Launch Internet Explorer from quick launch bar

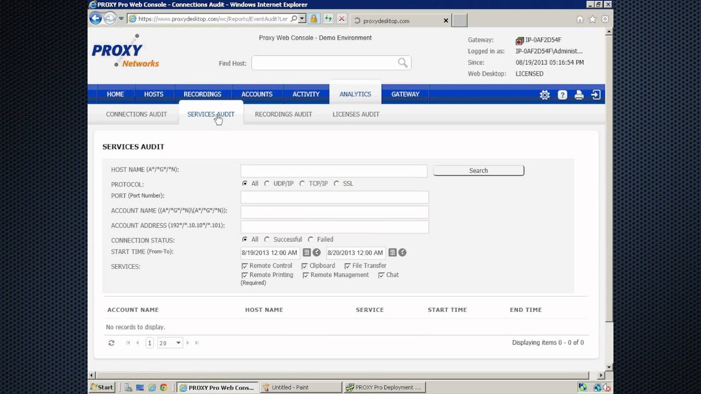point(152,387)
